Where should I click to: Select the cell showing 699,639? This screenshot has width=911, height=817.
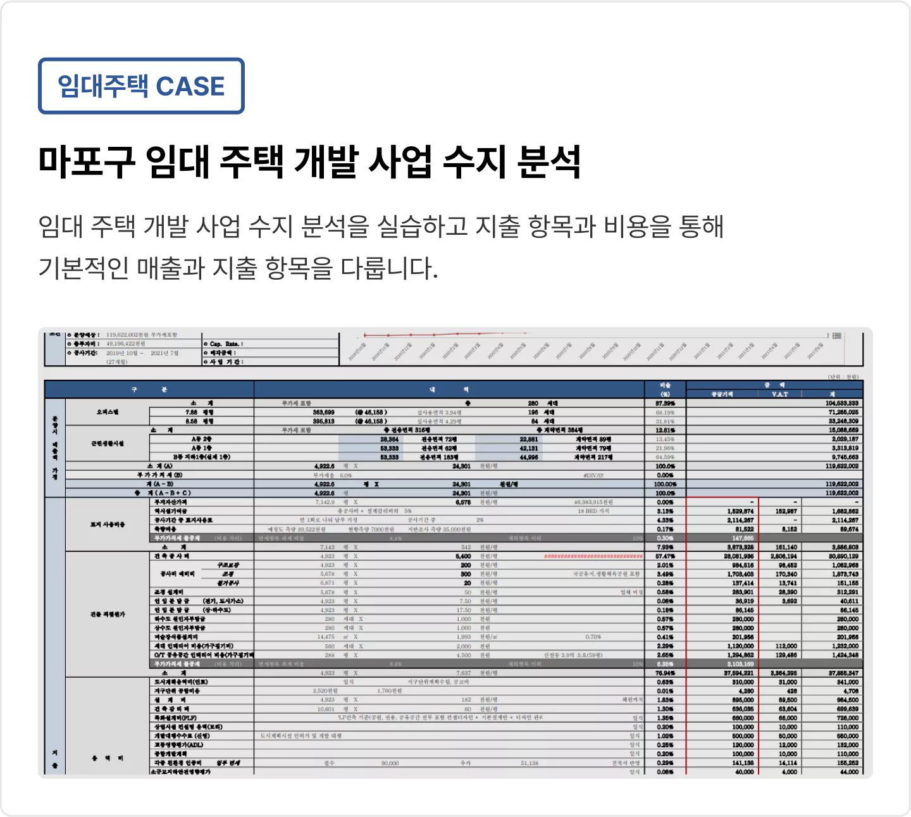[x=848, y=709]
